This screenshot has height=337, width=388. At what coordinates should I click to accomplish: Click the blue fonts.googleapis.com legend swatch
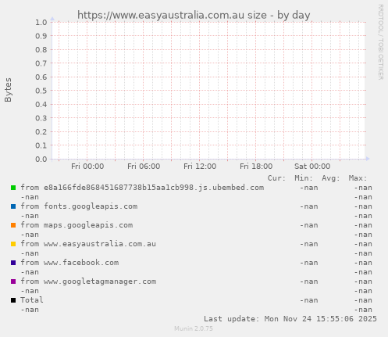click(13, 206)
